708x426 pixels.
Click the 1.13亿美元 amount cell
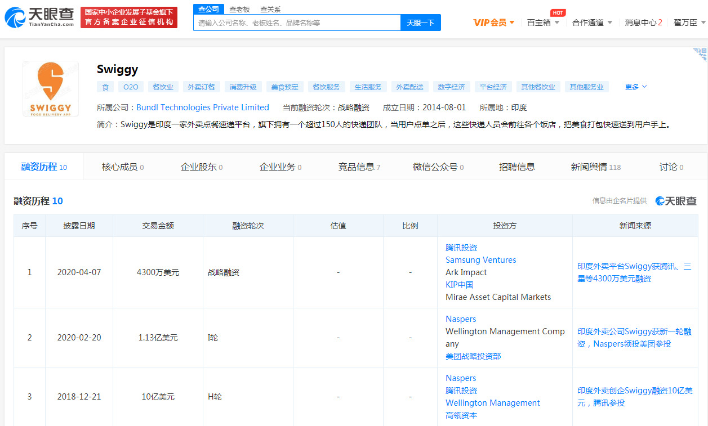[158, 338]
